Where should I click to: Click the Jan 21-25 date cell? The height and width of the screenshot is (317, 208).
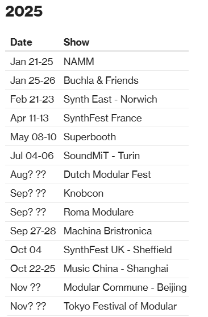pos(32,62)
